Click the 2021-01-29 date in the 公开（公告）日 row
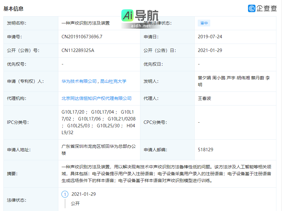Image resolution: width=282 pixels, height=211 pixels. pyautogui.click(x=210, y=50)
